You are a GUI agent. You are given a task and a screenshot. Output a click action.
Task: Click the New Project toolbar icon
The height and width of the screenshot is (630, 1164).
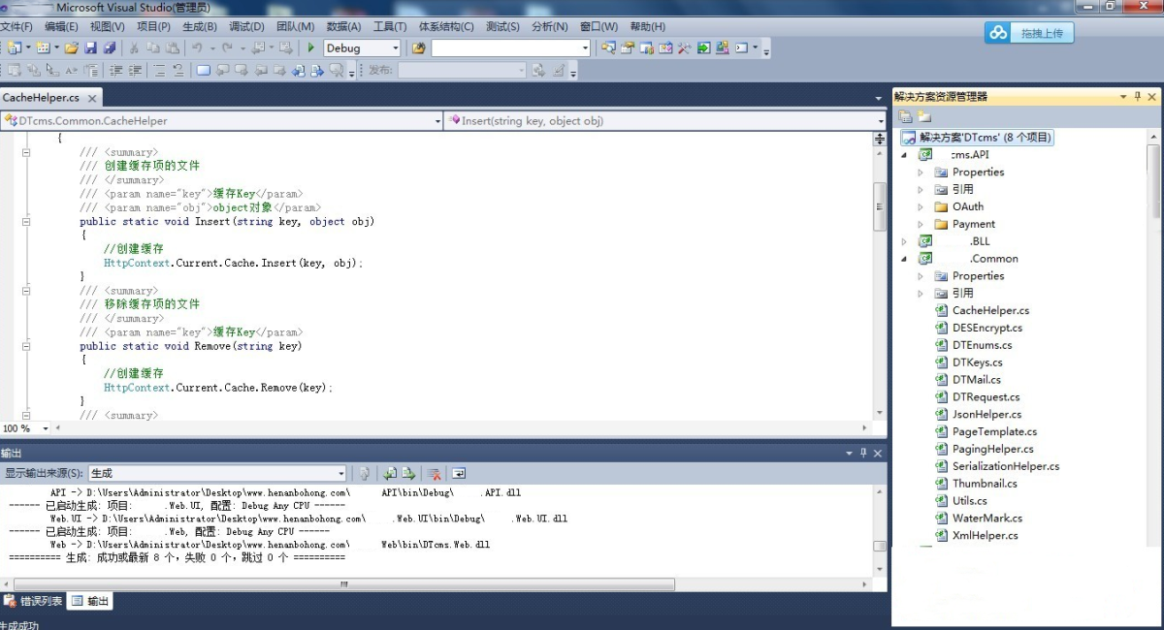[14, 47]
